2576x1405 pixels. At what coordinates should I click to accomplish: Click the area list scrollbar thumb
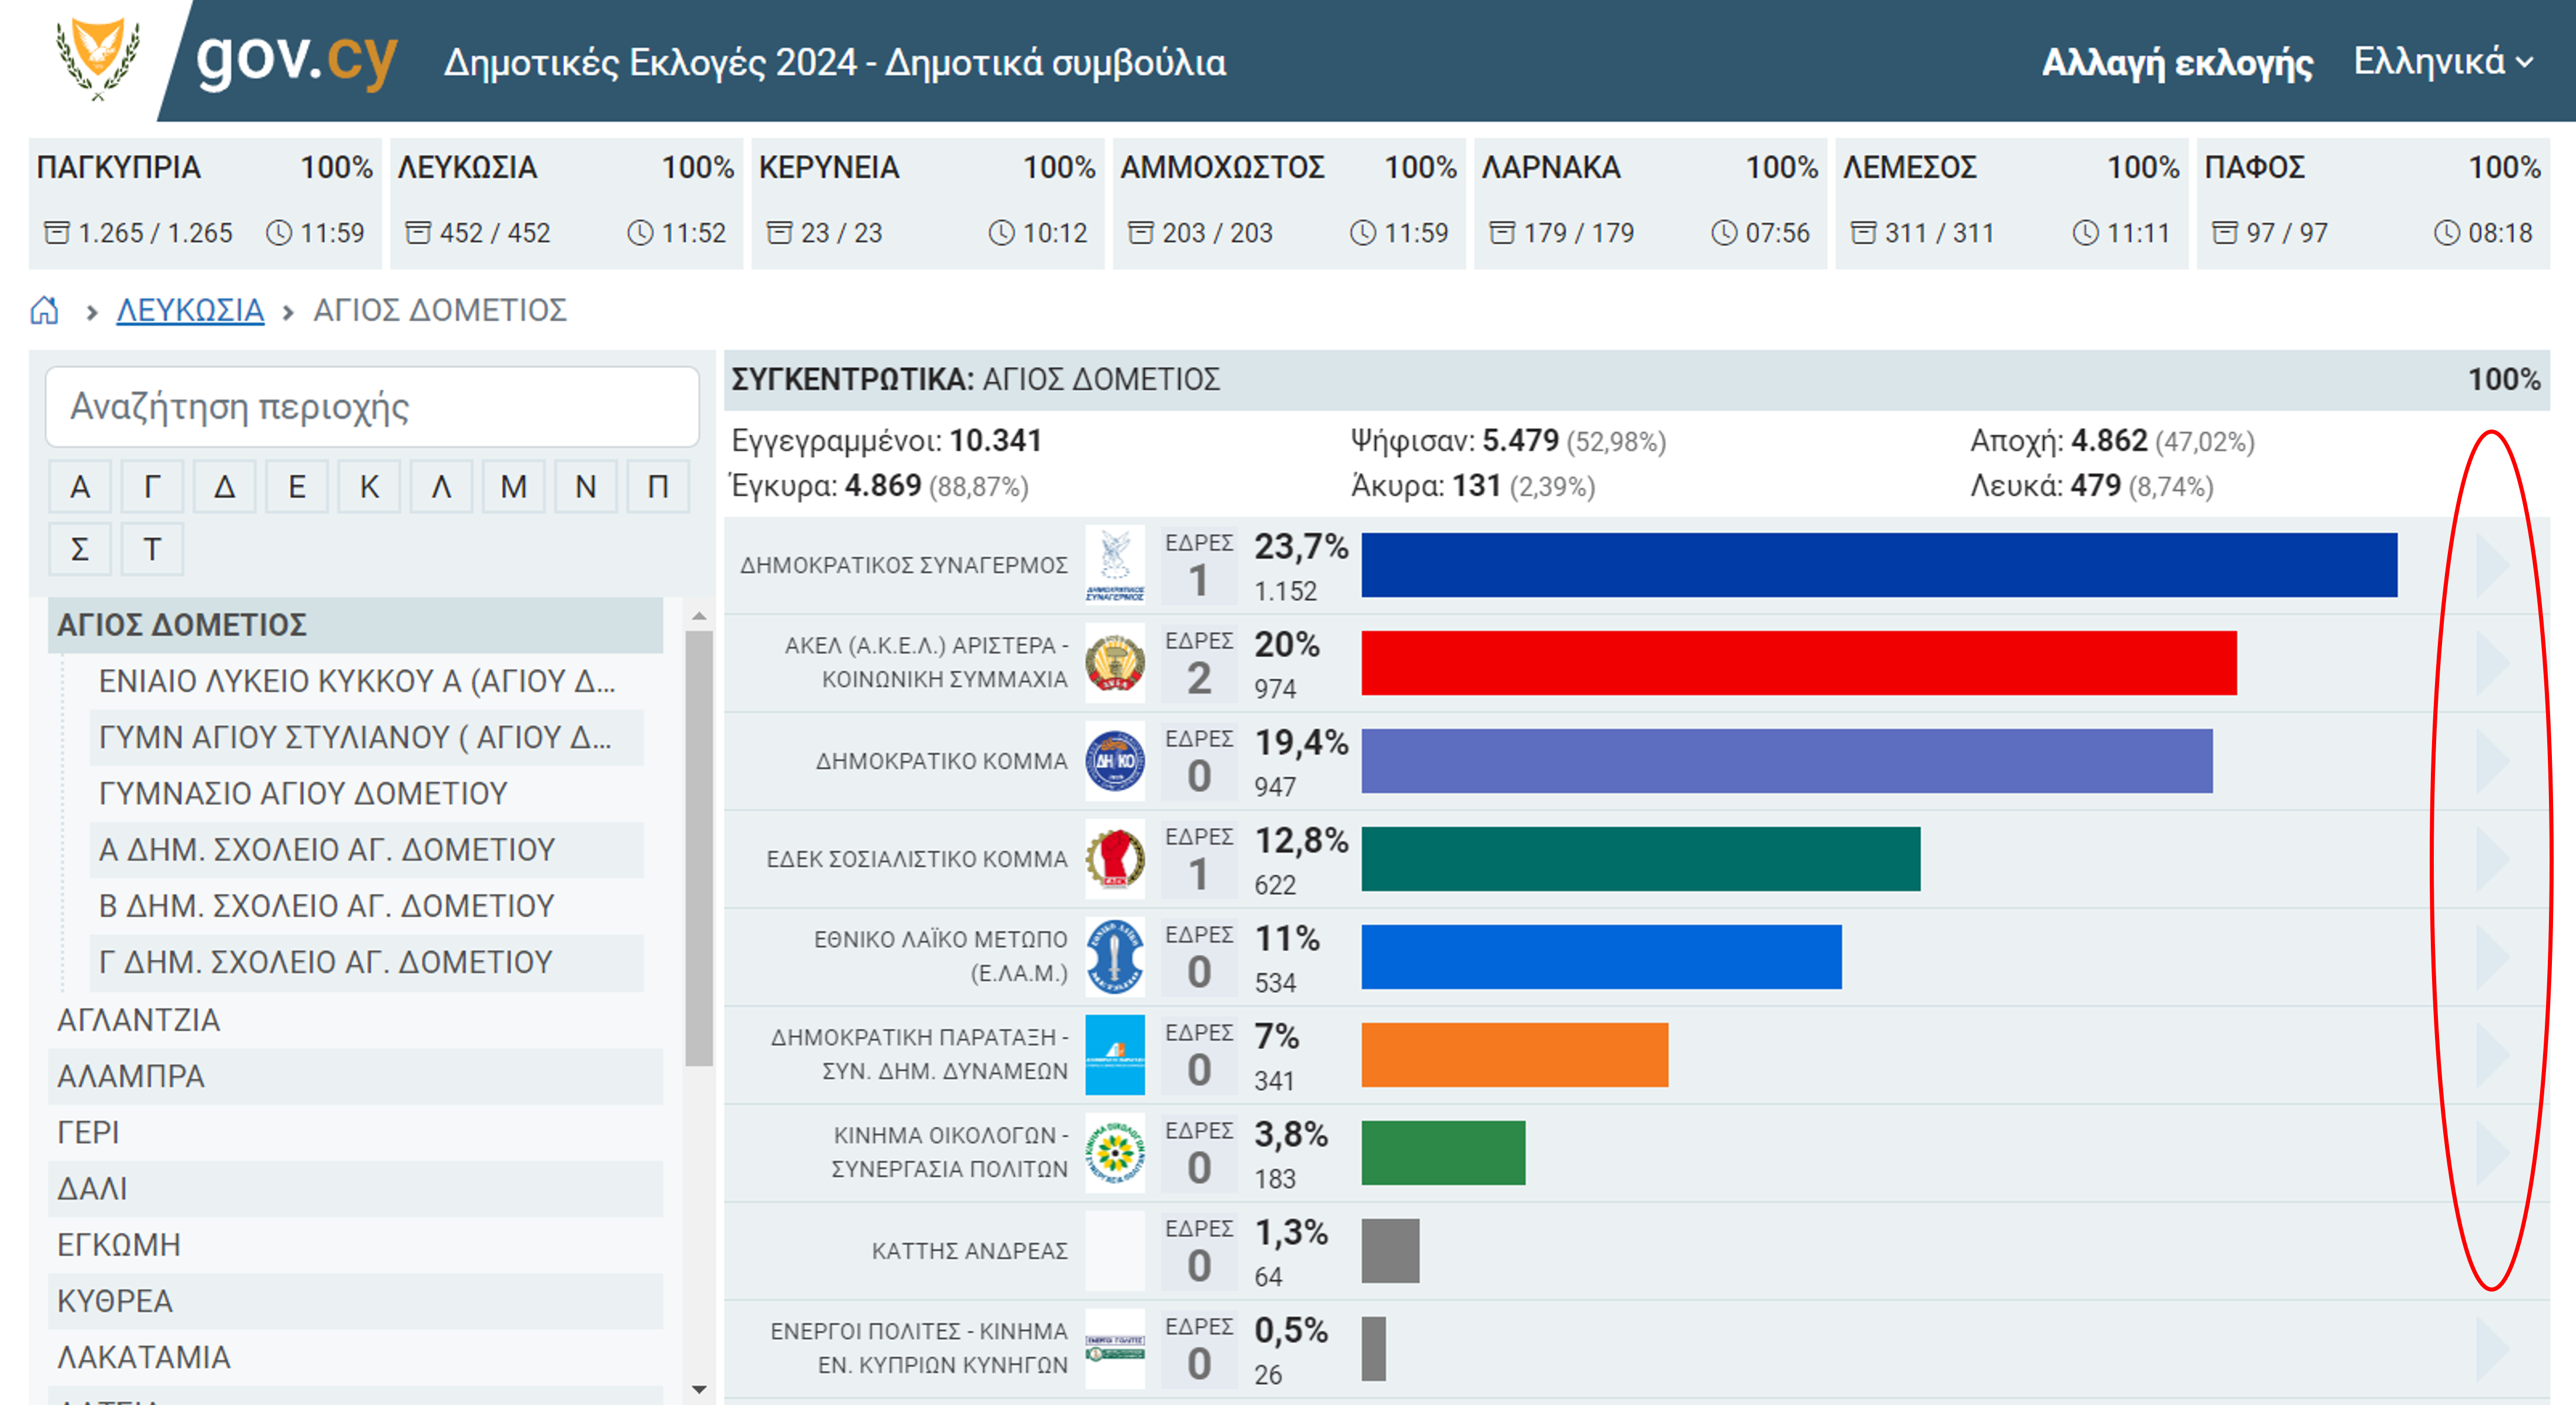pyautogui.click(x=699, y=848)
